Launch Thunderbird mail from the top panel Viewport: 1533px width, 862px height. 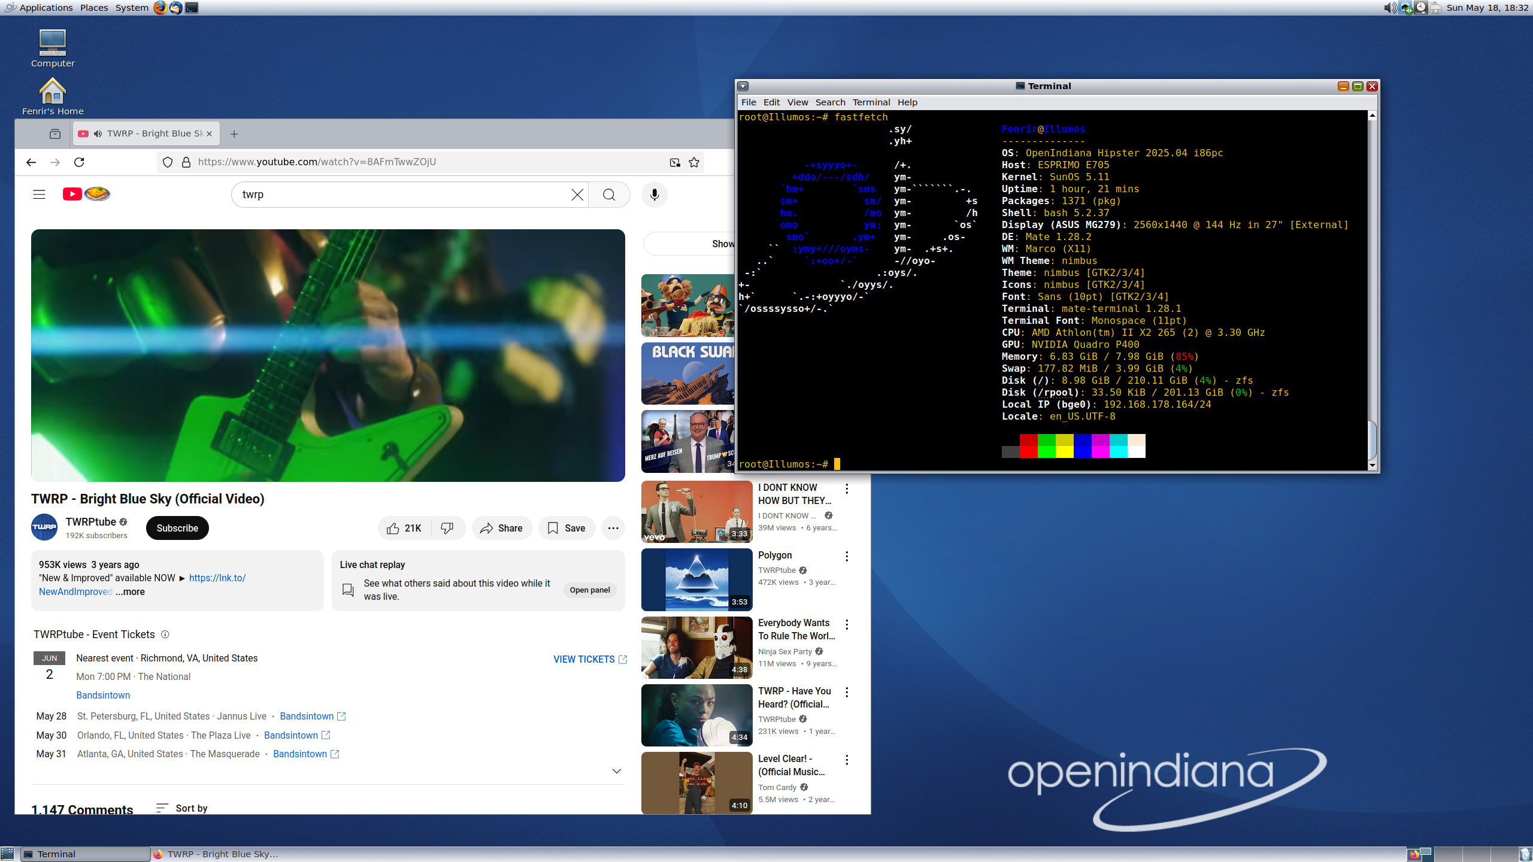click(x=175, y=8)
